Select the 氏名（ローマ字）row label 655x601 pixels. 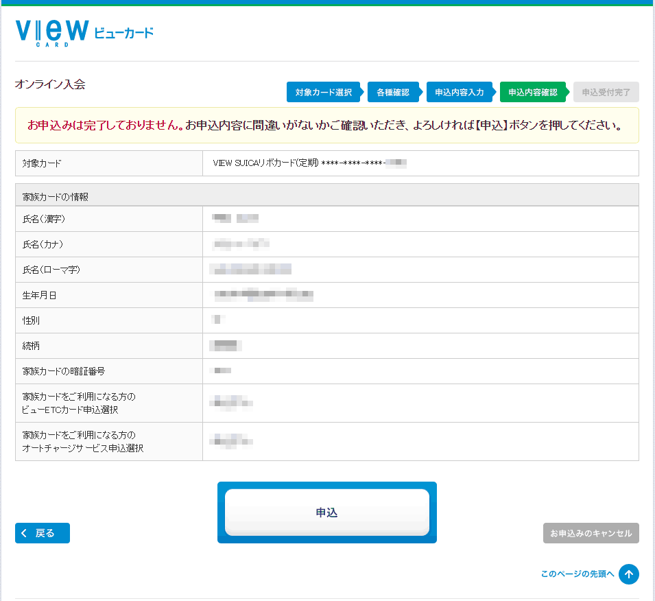click(51, 270)
